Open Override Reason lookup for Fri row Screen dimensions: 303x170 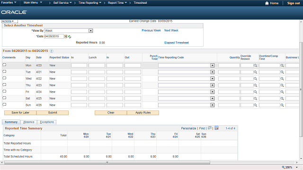[256, 92]
